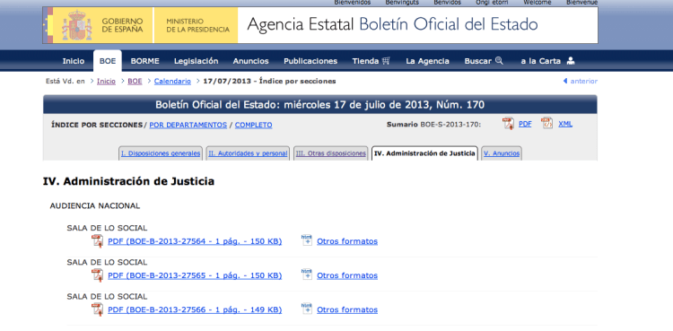Switch to V. Anuncios tab

point(502,153)
